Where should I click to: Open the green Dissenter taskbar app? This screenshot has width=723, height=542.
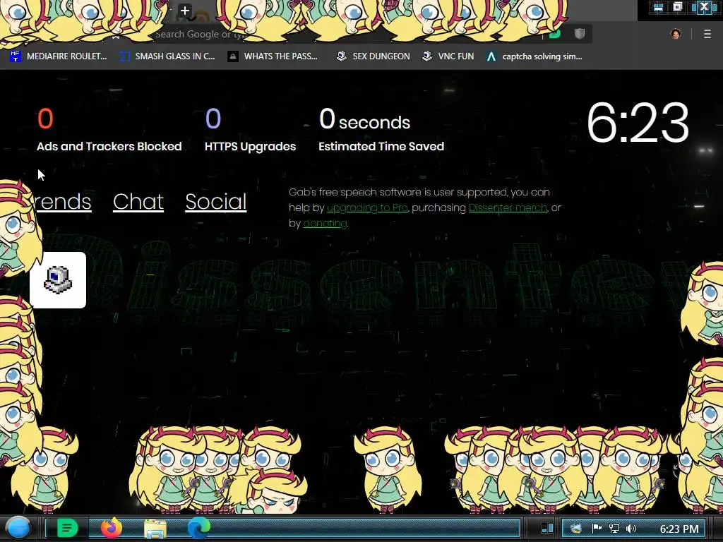pyautogui.click(x=67, y=528)
